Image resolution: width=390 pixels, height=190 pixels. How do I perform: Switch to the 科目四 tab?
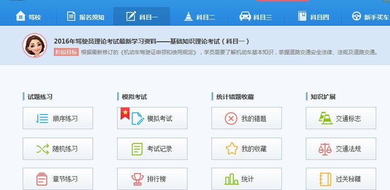pyautogui.click(x=313, y=17)
